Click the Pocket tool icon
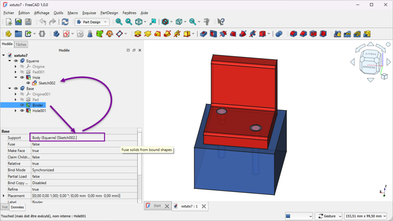Image resolution: width=393 pixels, height=221 pixels. [204, 34]
